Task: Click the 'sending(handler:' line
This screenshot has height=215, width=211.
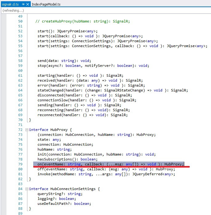Action: pos(79,105)
